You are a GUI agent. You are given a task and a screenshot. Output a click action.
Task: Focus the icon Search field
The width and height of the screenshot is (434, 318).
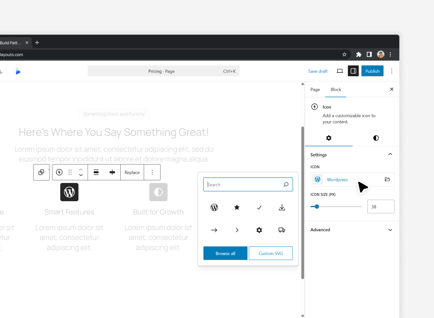248,184
